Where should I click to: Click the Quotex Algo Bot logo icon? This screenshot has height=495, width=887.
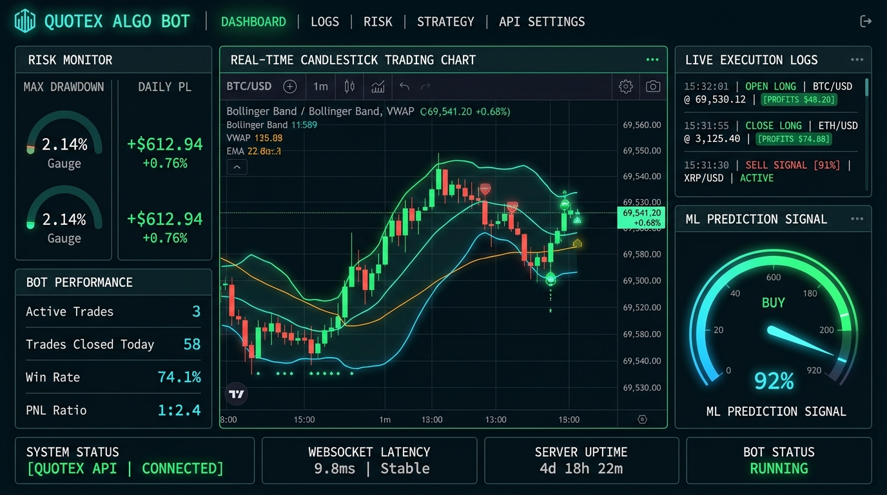click(x=24, y=21)
